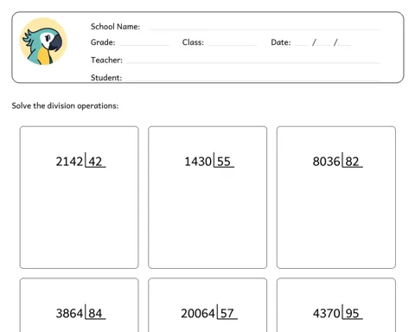This screenshot has width=415, height=332.
Task: Select the 8036 divided by 82 problem
Action: 337,161
